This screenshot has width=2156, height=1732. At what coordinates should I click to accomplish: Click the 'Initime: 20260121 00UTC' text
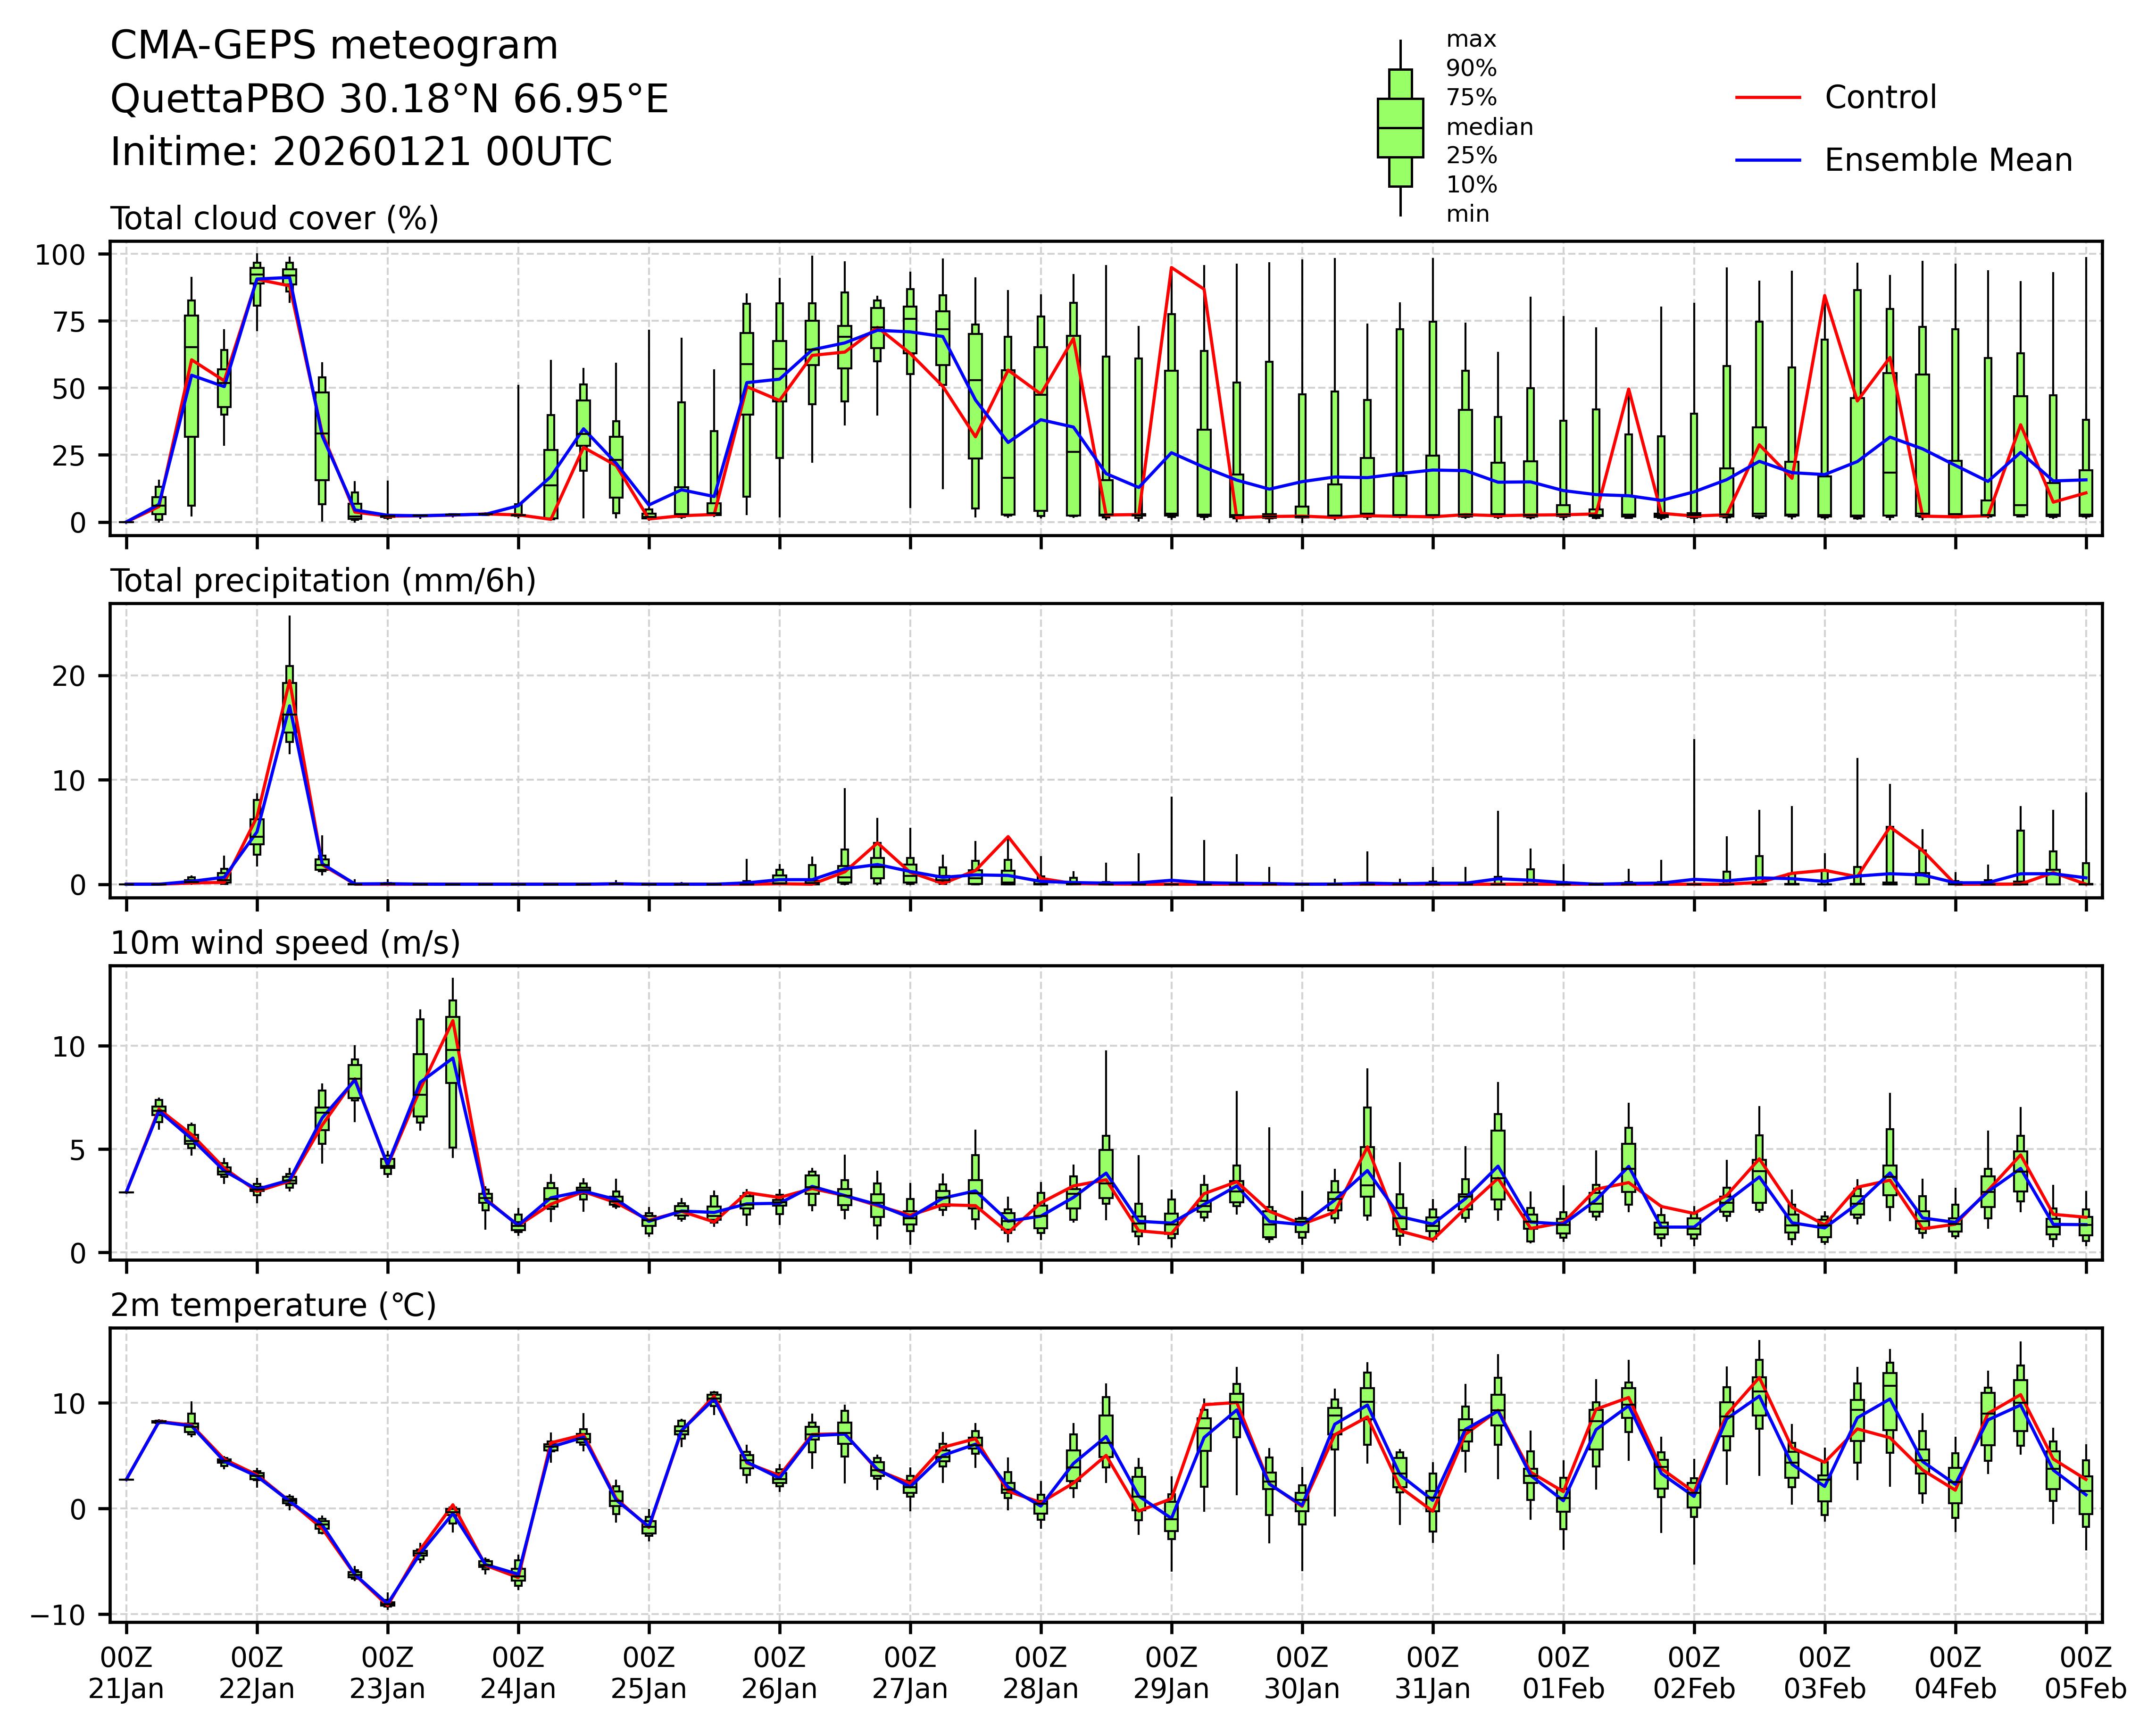361,152
